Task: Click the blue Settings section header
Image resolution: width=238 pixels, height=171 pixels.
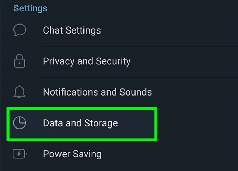Action: click(30, 8)
